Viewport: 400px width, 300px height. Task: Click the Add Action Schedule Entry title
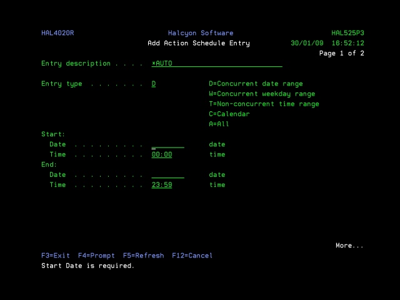click(199, 43)
